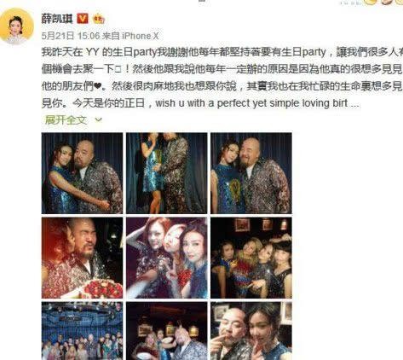Open 薛凯琪 profile avatar picture
The image size is (403, 360).
point(17,26)
